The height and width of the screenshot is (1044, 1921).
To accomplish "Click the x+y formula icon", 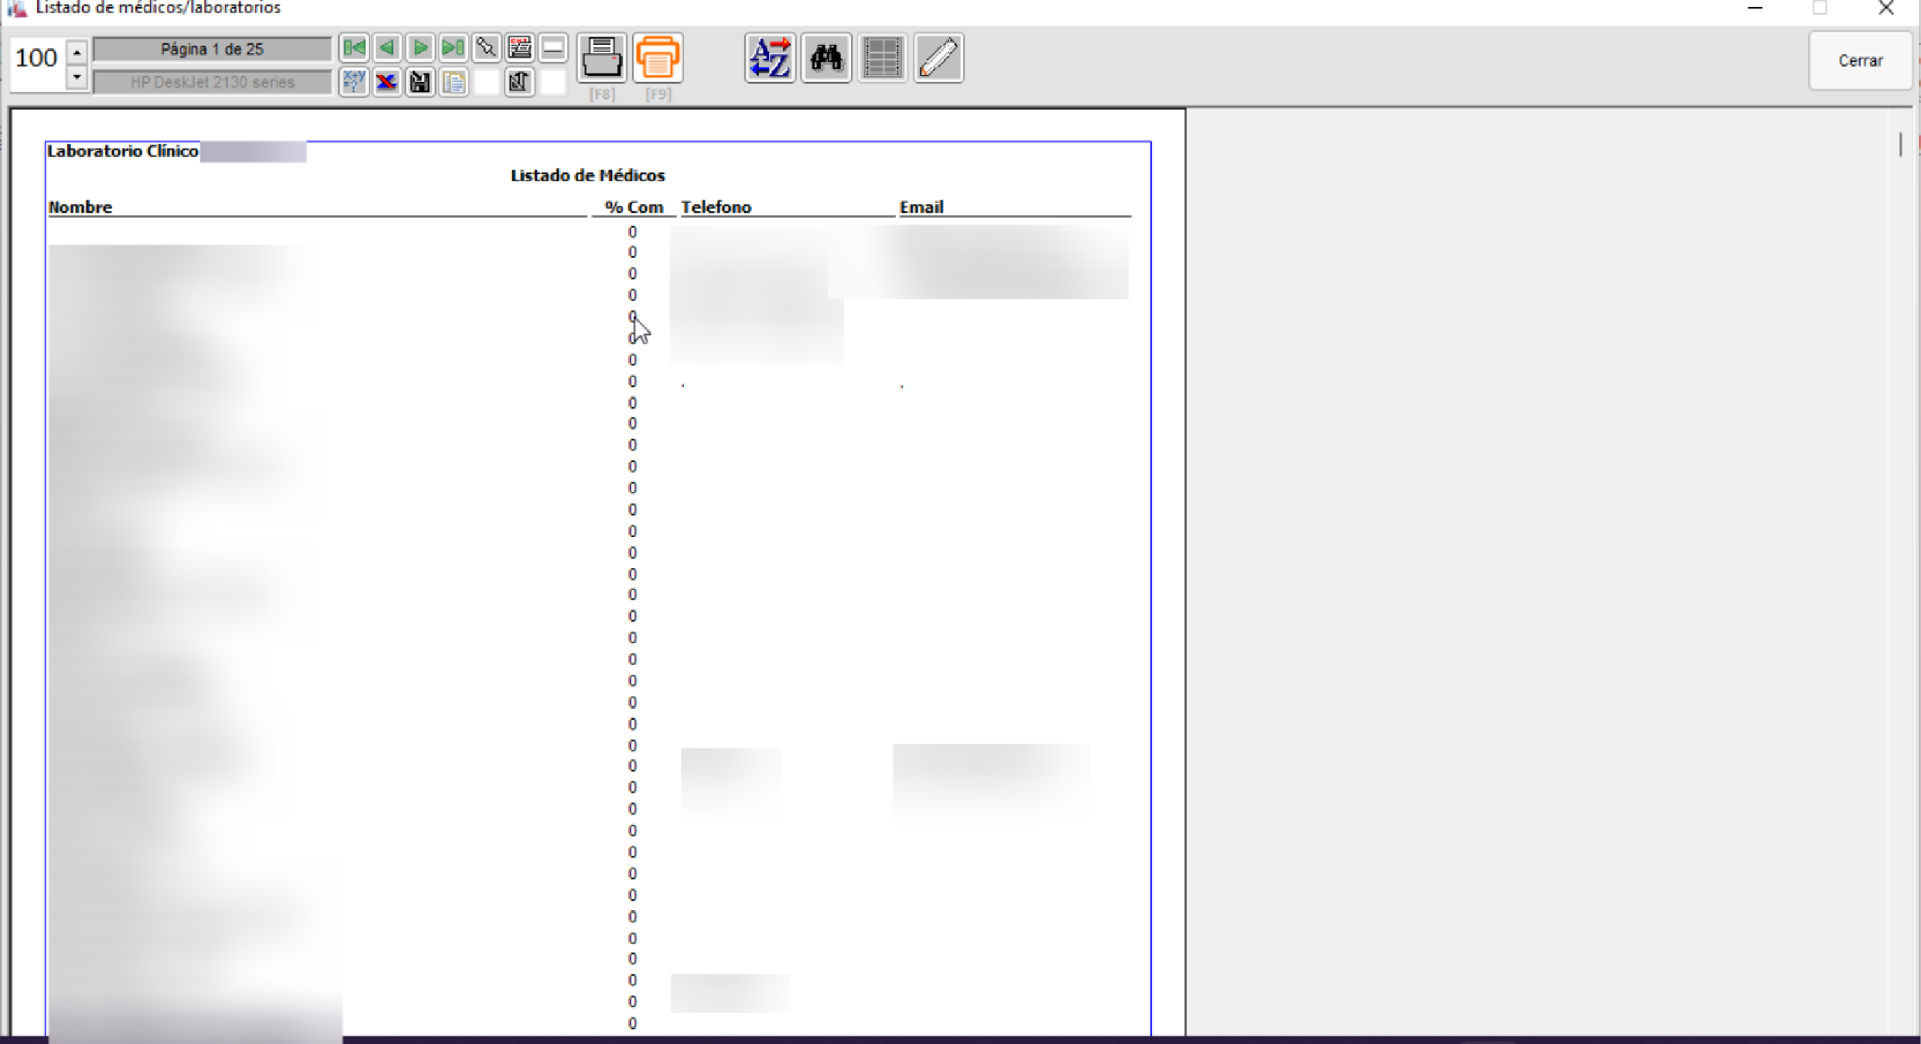I will pos(354,82).
